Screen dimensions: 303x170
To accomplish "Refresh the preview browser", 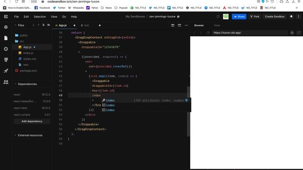I will point(208,33).
